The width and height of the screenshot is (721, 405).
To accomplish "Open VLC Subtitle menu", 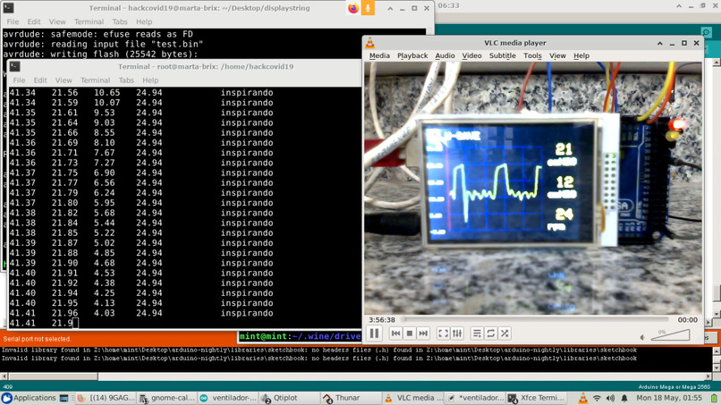I will tap(502, 55).
